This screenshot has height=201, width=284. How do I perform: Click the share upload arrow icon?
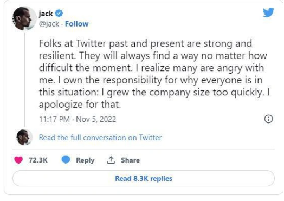111,160
